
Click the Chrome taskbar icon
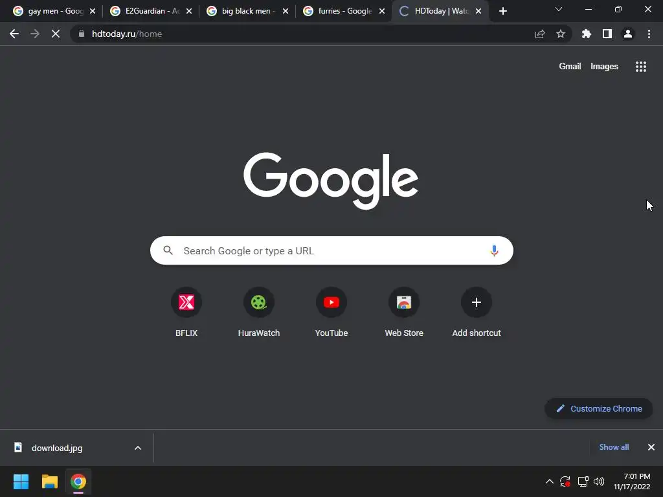[x=78, y=481]
